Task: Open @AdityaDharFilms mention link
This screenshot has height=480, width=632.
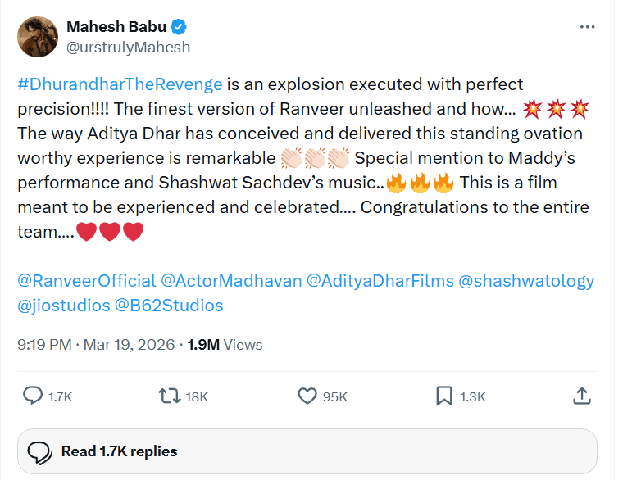Action: click(380, 281)
